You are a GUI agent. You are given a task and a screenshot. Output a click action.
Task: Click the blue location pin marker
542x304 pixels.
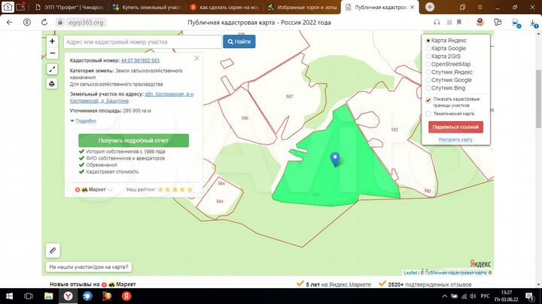(335, 160)
